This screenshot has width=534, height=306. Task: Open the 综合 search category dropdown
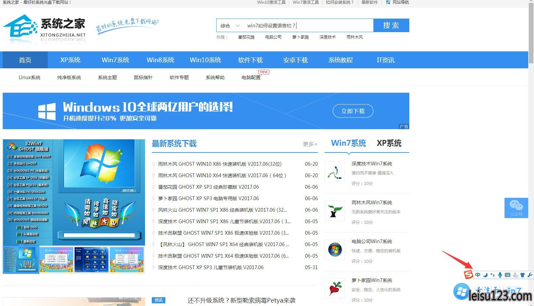click(x=230, y=25)
